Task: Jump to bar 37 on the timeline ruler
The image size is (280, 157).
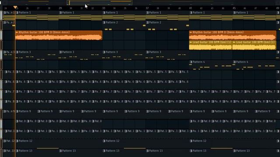Action: pyautogui.click(x=147, y=8)
